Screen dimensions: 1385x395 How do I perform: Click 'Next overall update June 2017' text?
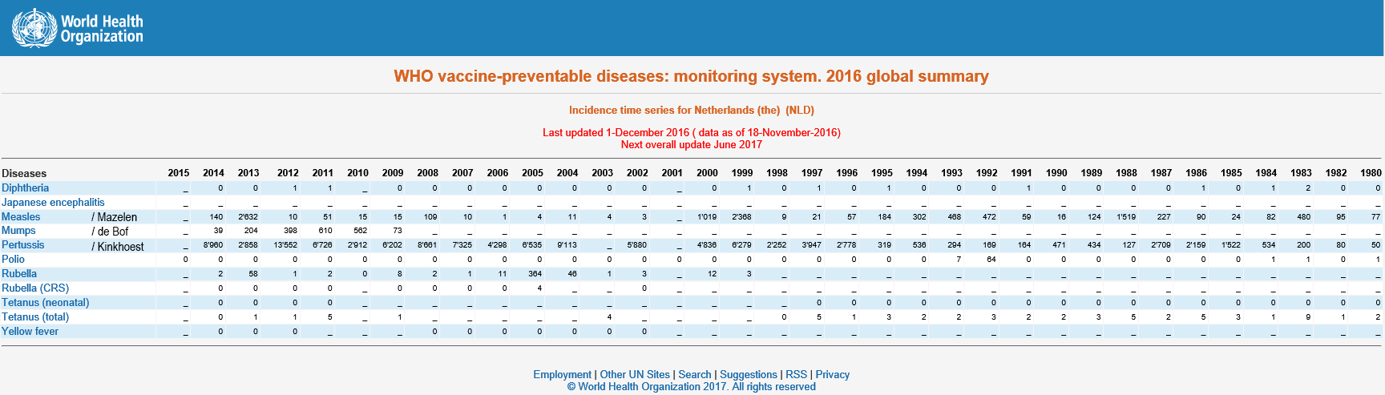click(x=691, y=145)
